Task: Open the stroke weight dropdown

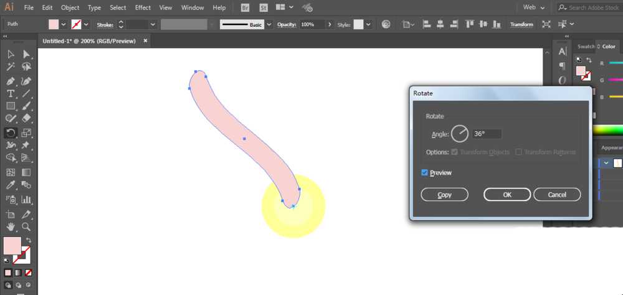Action: point(153,25)
